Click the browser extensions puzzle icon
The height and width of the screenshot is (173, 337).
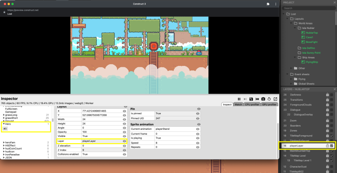click(268, 4)
